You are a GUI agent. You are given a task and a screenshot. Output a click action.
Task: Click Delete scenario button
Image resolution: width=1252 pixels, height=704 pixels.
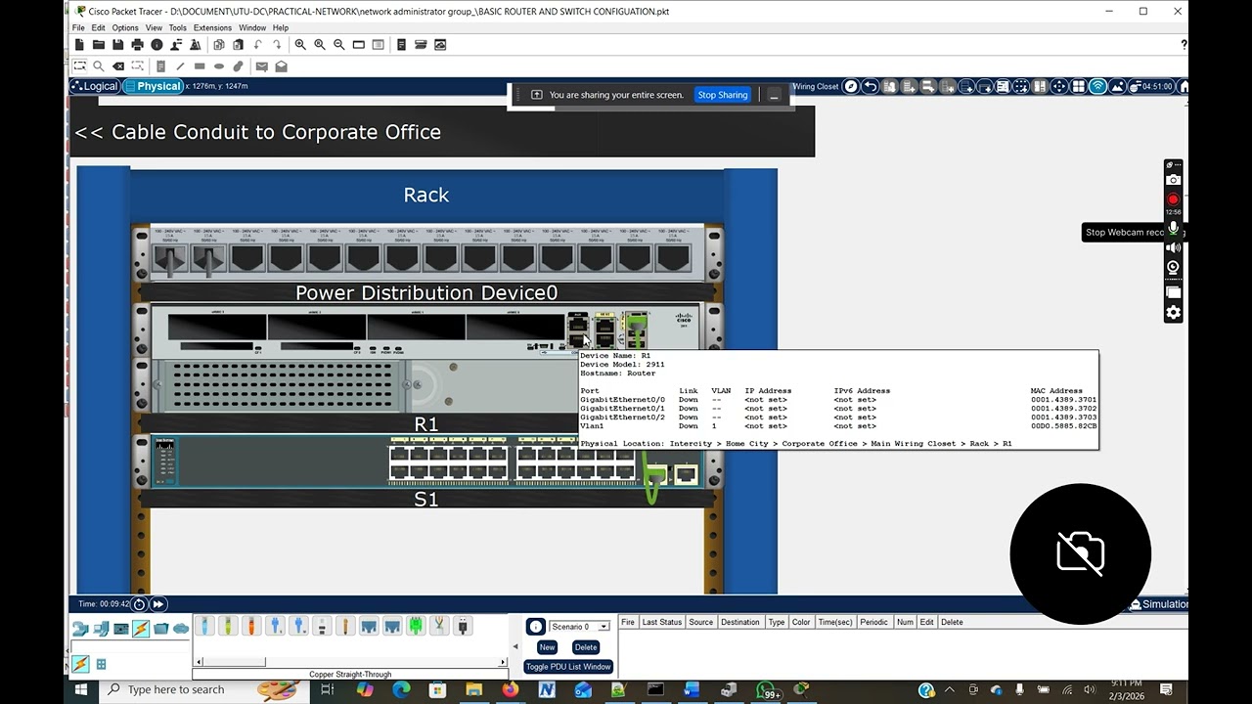click(x=586, y=647)
